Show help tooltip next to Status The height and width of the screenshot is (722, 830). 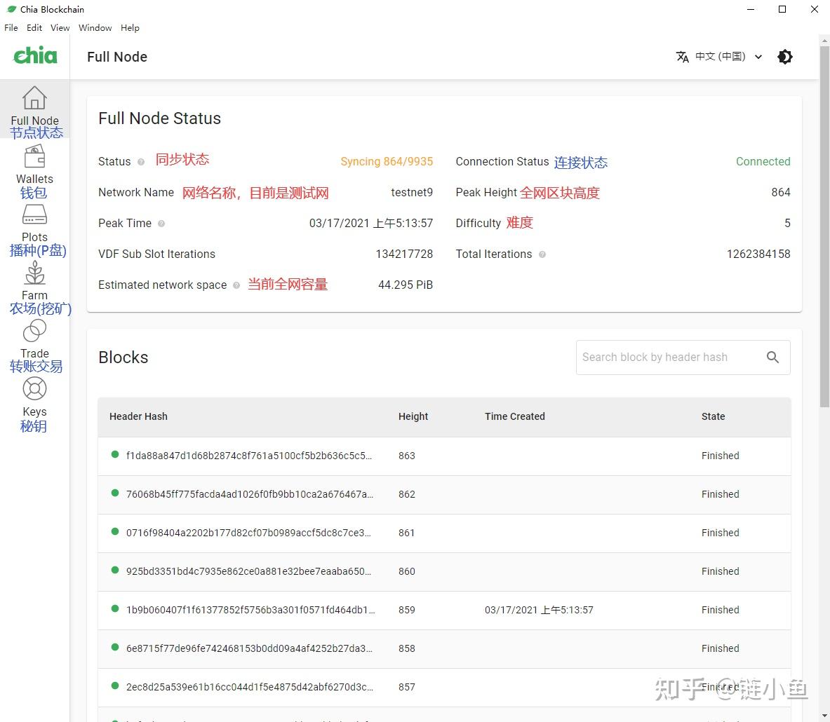pos(141,162)
